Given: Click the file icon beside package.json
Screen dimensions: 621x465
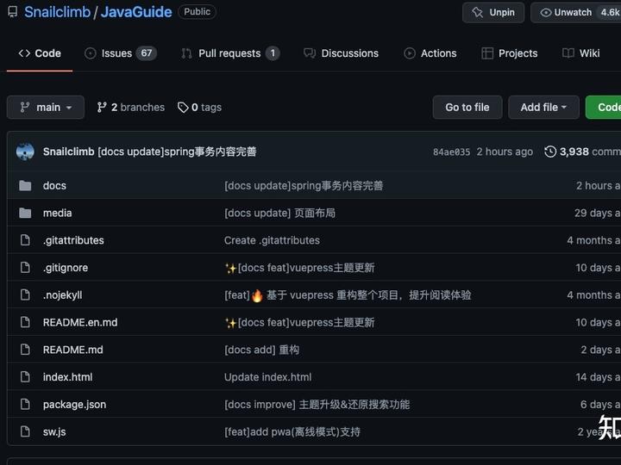Looking at the screenshot, I should pos(25,404).
